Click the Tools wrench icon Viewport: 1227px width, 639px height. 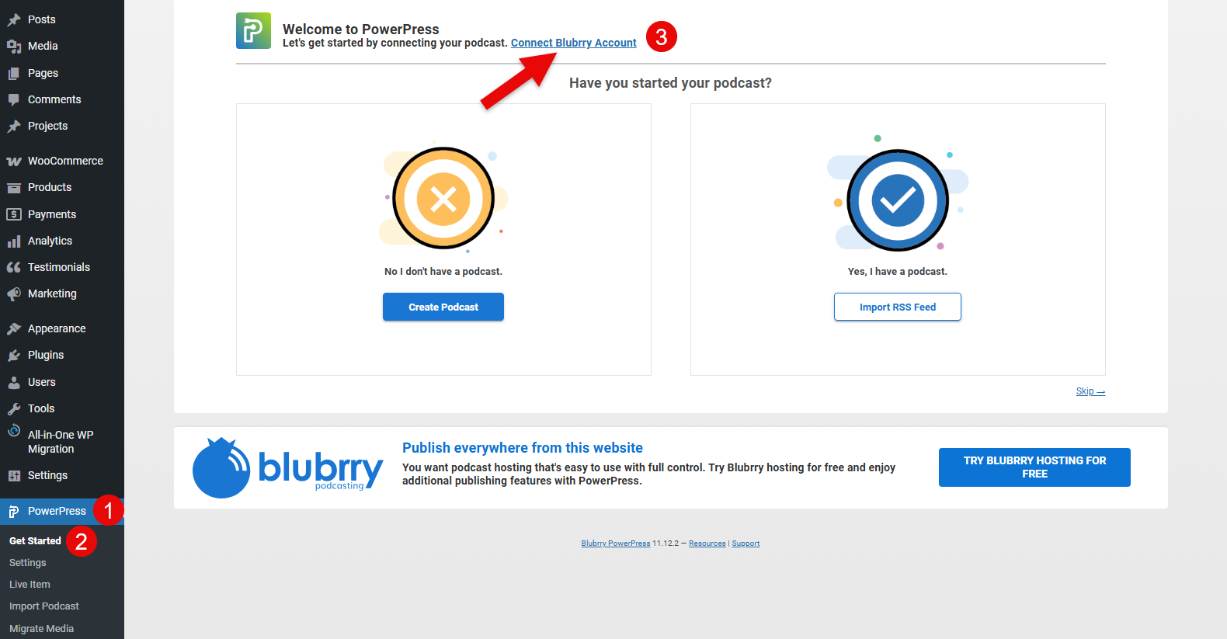click(14, 408)
